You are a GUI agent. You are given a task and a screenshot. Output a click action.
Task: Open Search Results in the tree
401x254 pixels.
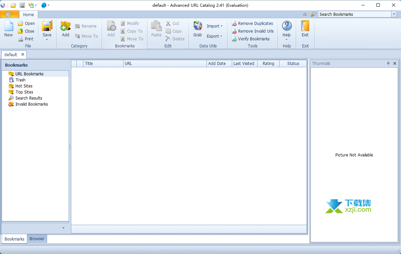point(29,98)
